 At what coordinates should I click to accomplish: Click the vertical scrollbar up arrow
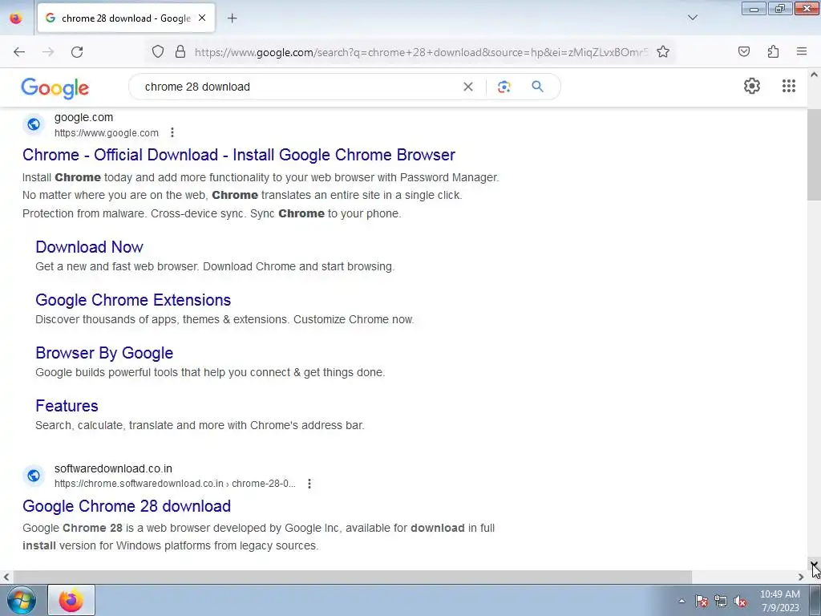(x=814, y=75)
